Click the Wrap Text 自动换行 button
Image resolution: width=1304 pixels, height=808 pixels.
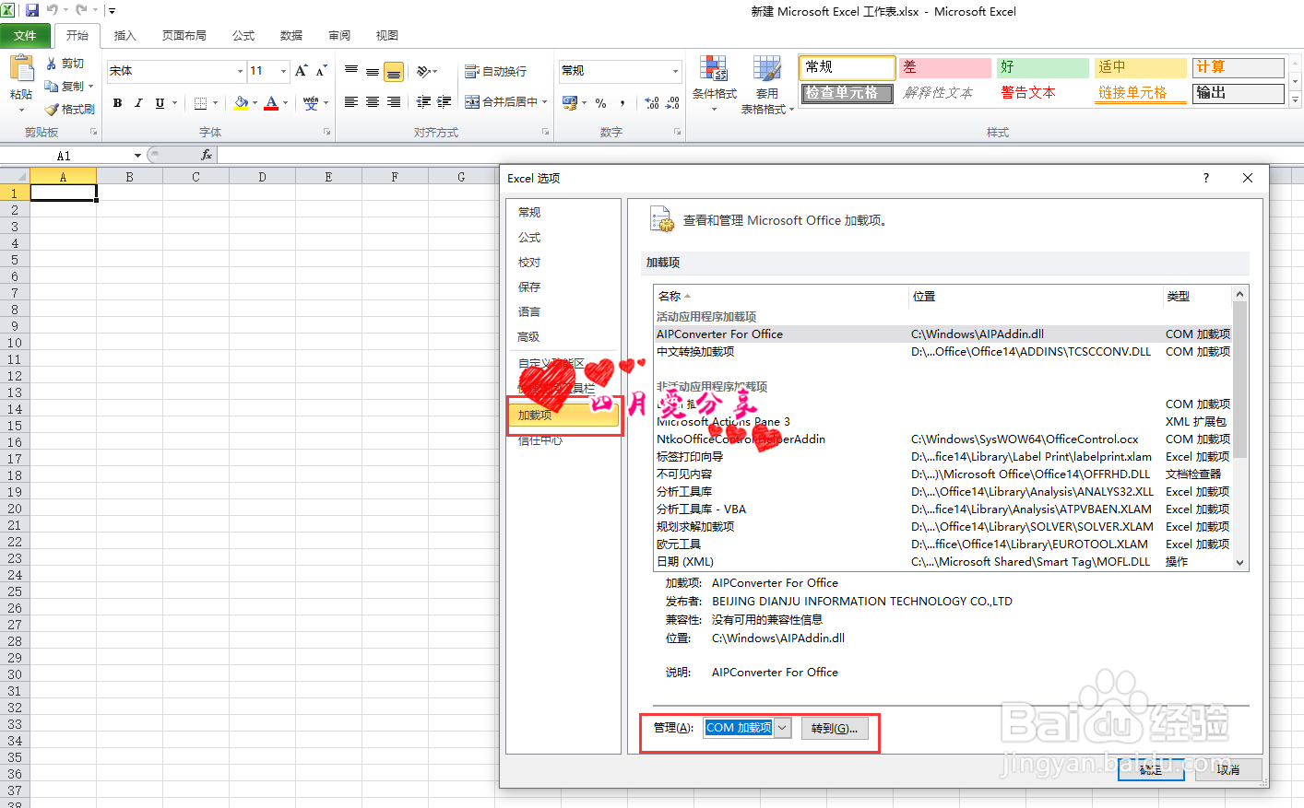tap(496, 71)
